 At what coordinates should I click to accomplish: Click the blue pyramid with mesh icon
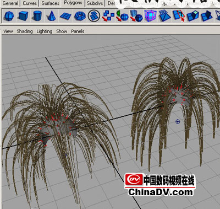click(164, 16)
